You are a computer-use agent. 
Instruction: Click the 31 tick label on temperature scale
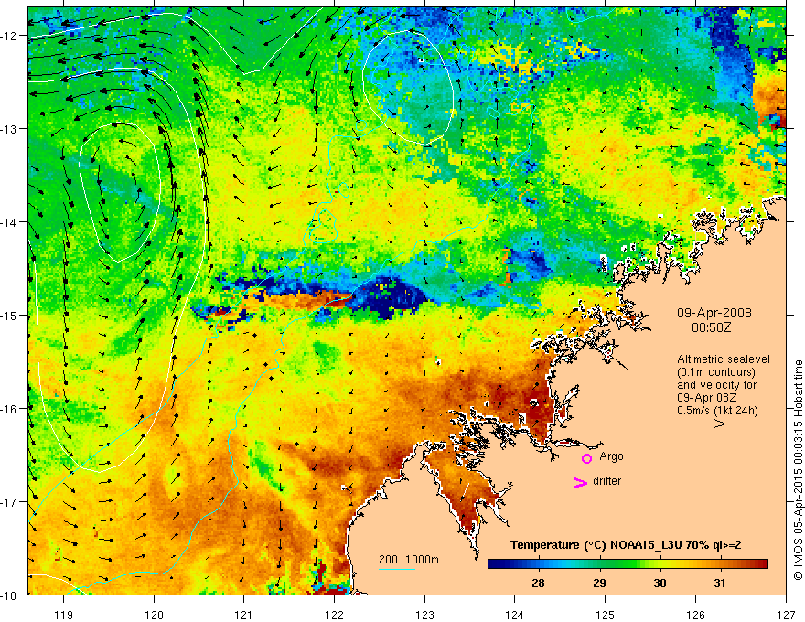click(720, 583)
